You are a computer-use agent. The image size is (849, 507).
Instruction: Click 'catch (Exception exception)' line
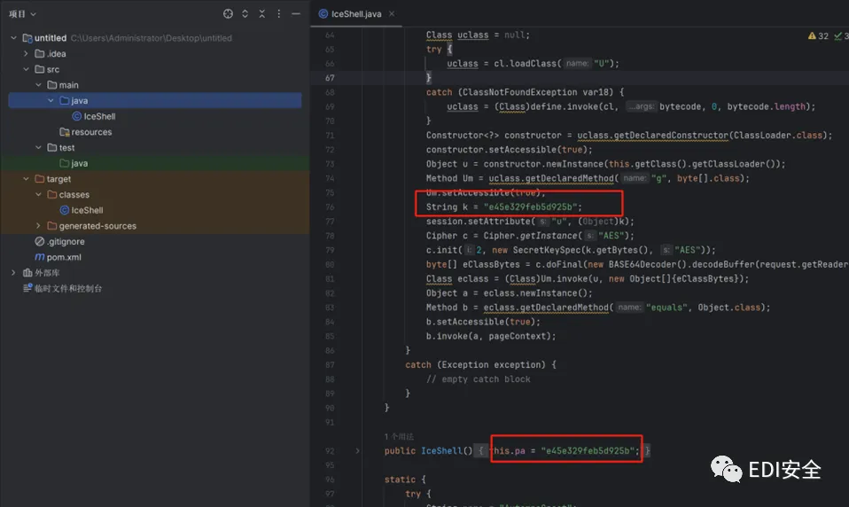tap(480, 364)
